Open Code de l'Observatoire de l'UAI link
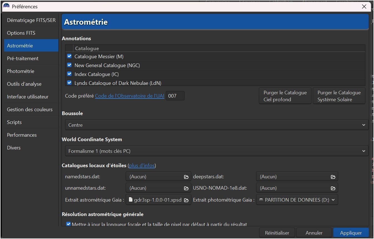The width and height of the screenshot is (374, 239). tap(130, 96)
